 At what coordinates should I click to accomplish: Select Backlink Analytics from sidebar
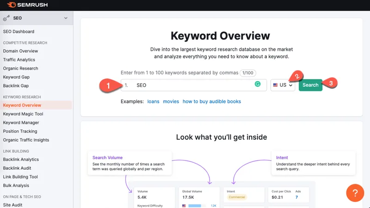click(x=21, y=160)
